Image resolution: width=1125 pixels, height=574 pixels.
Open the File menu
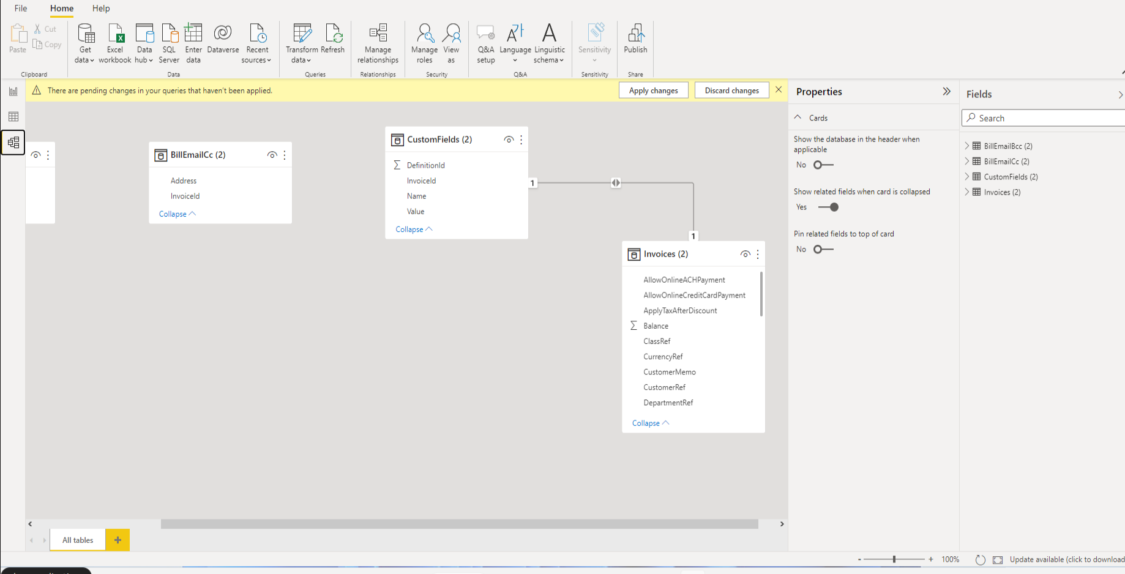pos(20,8)
